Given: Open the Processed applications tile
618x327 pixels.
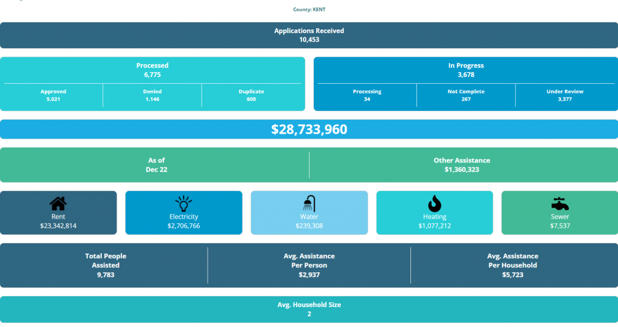Looking at the screenshot, I should tap(152, 70).
